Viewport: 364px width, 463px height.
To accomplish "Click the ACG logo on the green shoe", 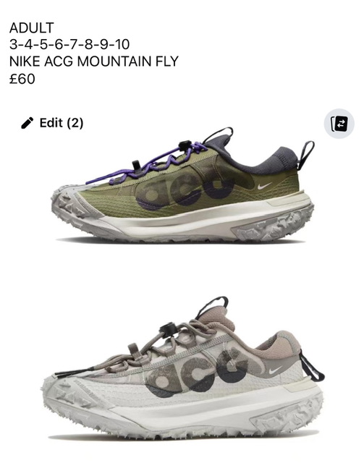I will tap(185, 189).
